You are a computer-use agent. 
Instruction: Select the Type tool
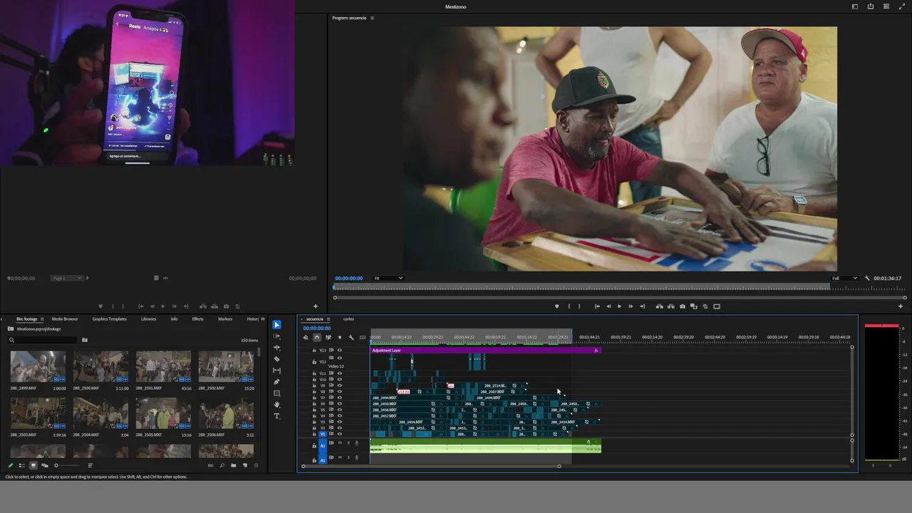[x=277, y=416]
